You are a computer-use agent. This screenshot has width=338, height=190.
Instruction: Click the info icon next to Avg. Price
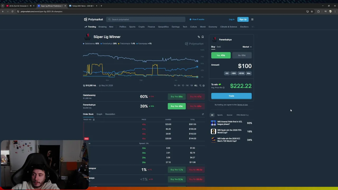(x=224, y=88)
